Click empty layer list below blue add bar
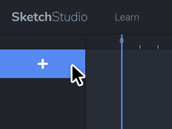This screenshot has height=129, width=172. click(43, 104)
